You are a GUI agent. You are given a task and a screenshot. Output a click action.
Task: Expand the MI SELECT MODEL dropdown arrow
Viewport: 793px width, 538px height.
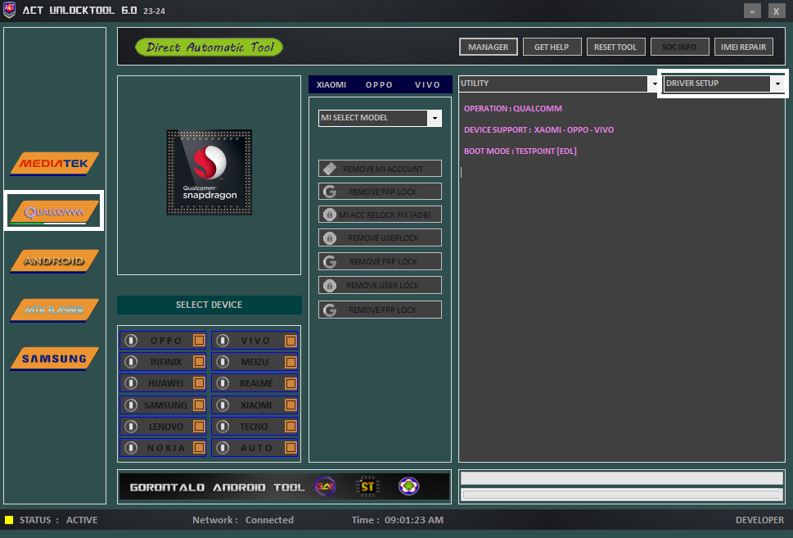435,118
